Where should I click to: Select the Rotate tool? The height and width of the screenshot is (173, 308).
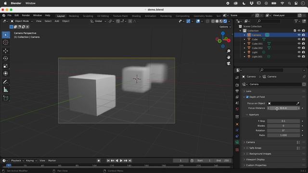(x=6, y=58)
